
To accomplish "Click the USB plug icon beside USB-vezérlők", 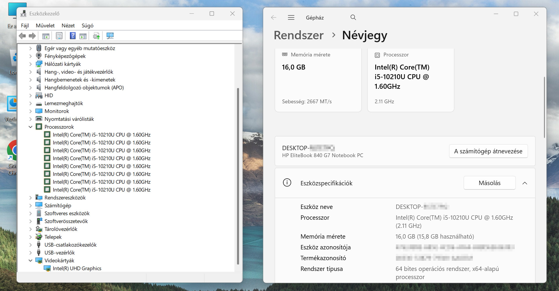I will point(38,252).
